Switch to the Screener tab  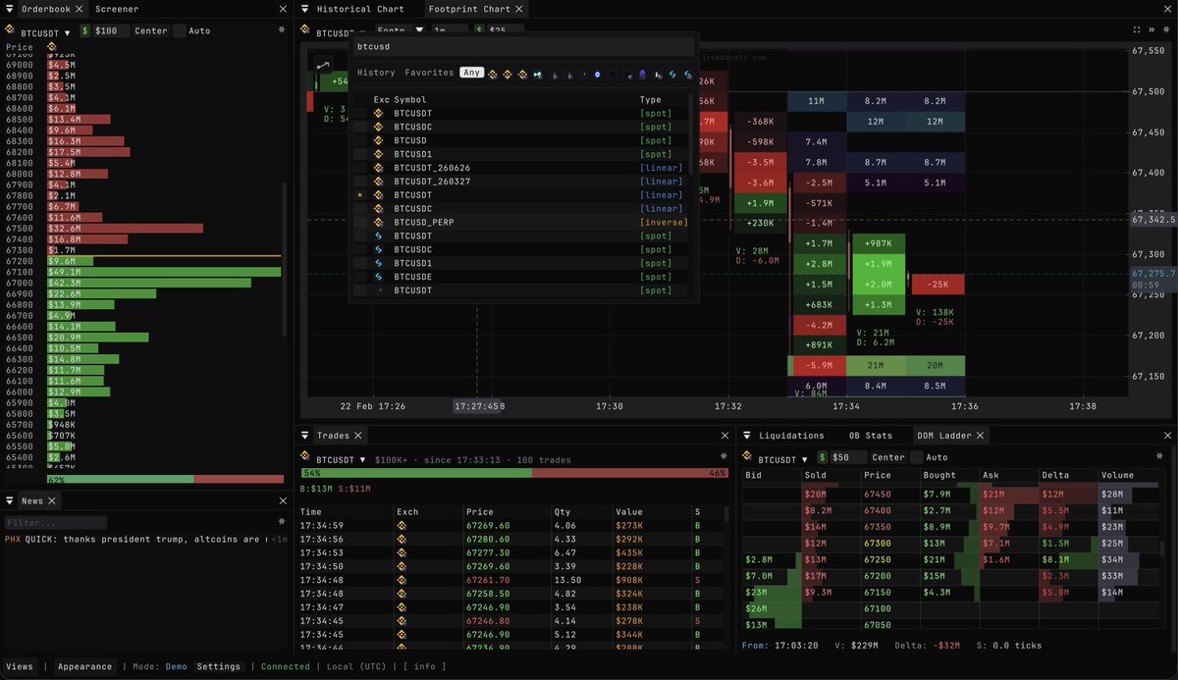click(117, 9)
